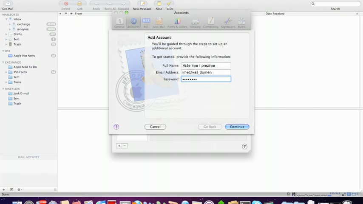Collapse the MNEYLON section triangle

(3, 89)
